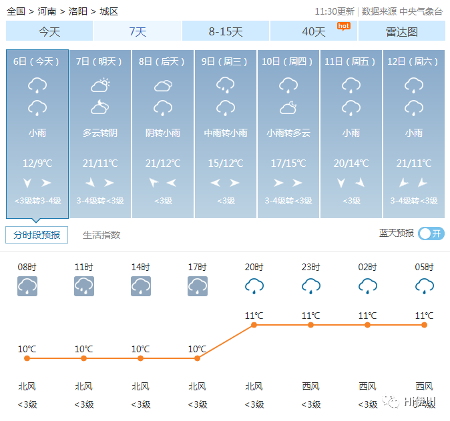Click 西风 label under 23时
Image resolution: width=450 pixels, height=421 pixels.
(x=310, y=386)
